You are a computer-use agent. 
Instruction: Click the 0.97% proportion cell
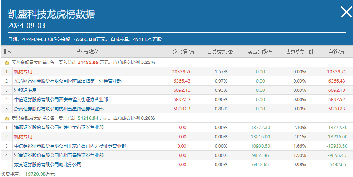click(x=221, y=81)
